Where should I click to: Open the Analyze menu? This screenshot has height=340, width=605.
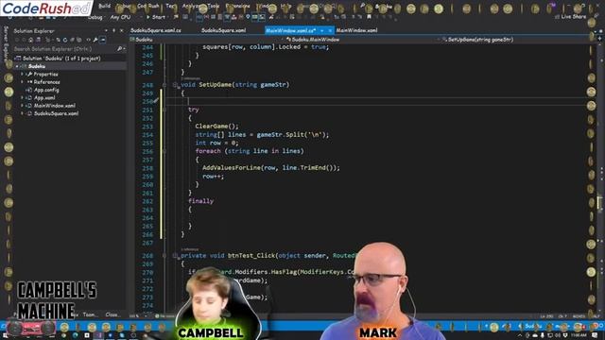[193, 7]
